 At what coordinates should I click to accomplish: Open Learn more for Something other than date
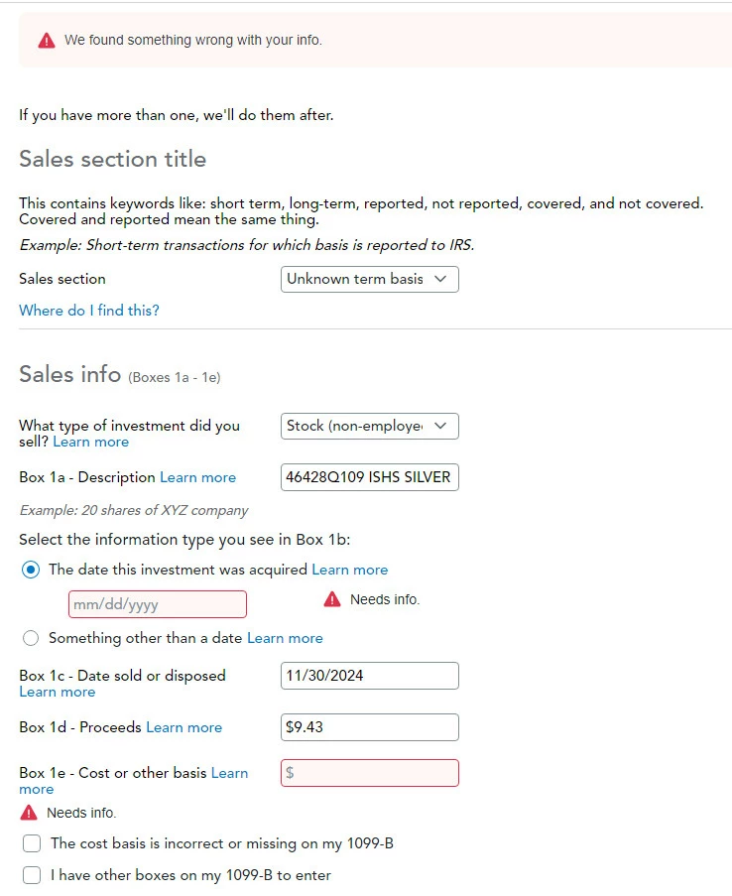(285, 638)
